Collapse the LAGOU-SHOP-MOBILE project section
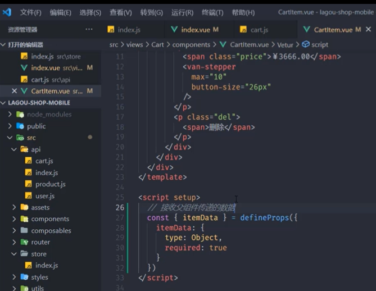Image resolution: width=376 pixels, height=291 pixels. click(3, 103)
